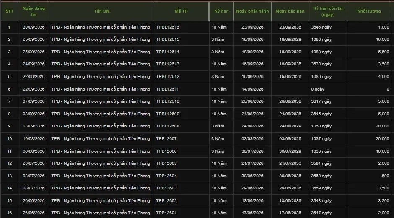The image size is (394, 218).
Task: Click maturity date 30/06/2036
Action: (290, 176)
